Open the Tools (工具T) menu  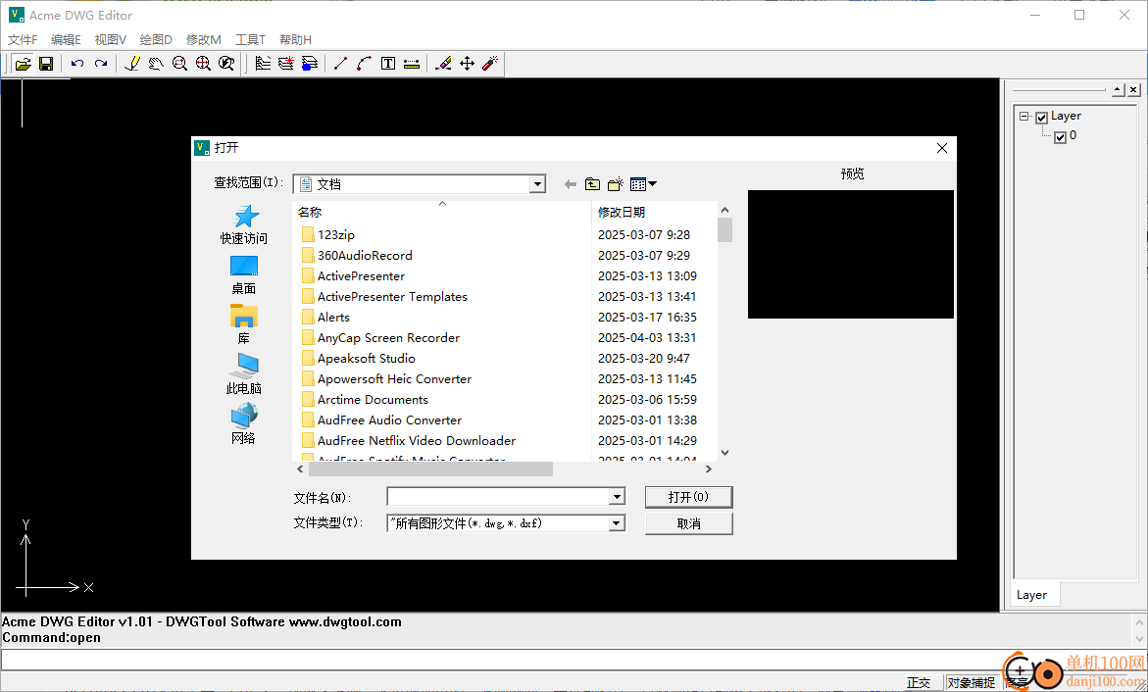tap(250, 39)
